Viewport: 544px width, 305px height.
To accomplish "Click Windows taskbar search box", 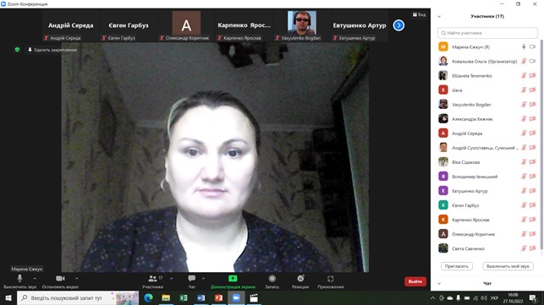I will pos(78,298).
